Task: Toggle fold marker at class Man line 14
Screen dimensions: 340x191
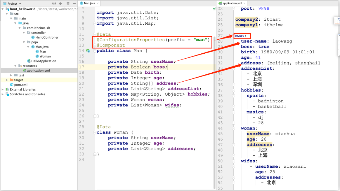Action: point(95,51)
